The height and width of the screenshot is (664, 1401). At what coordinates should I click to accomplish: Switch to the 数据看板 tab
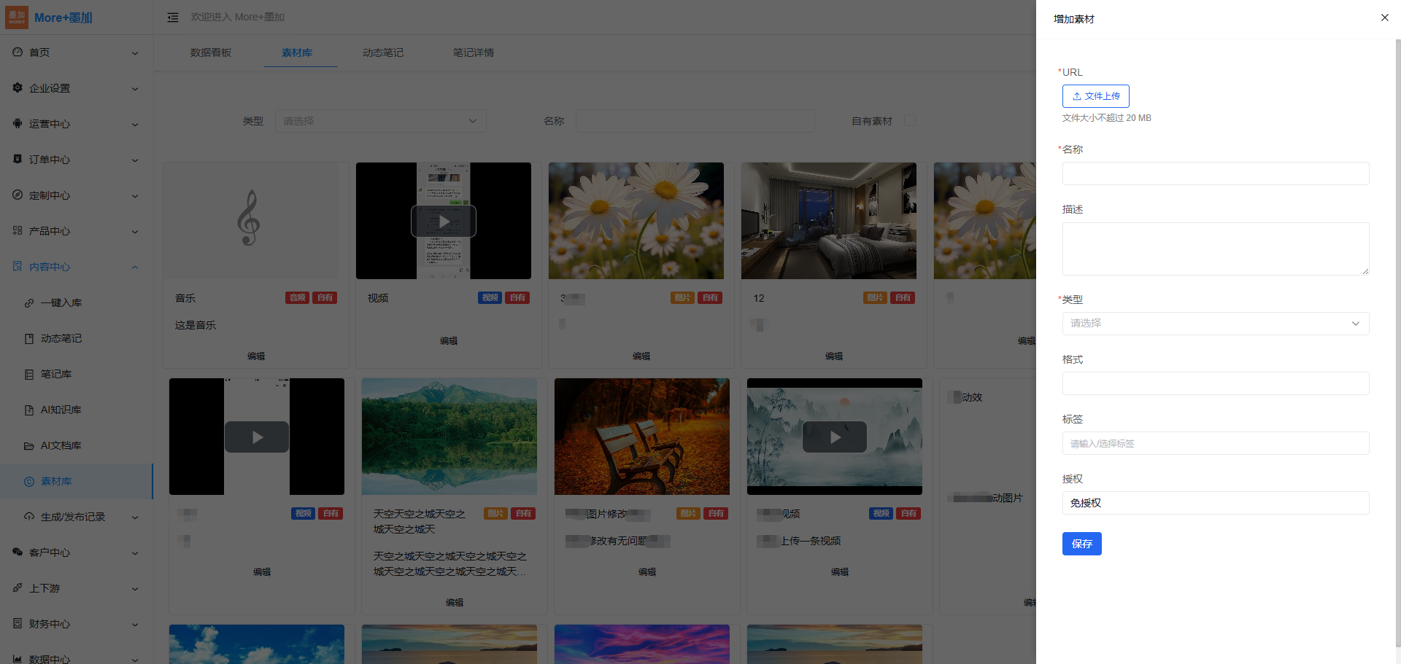211,53
